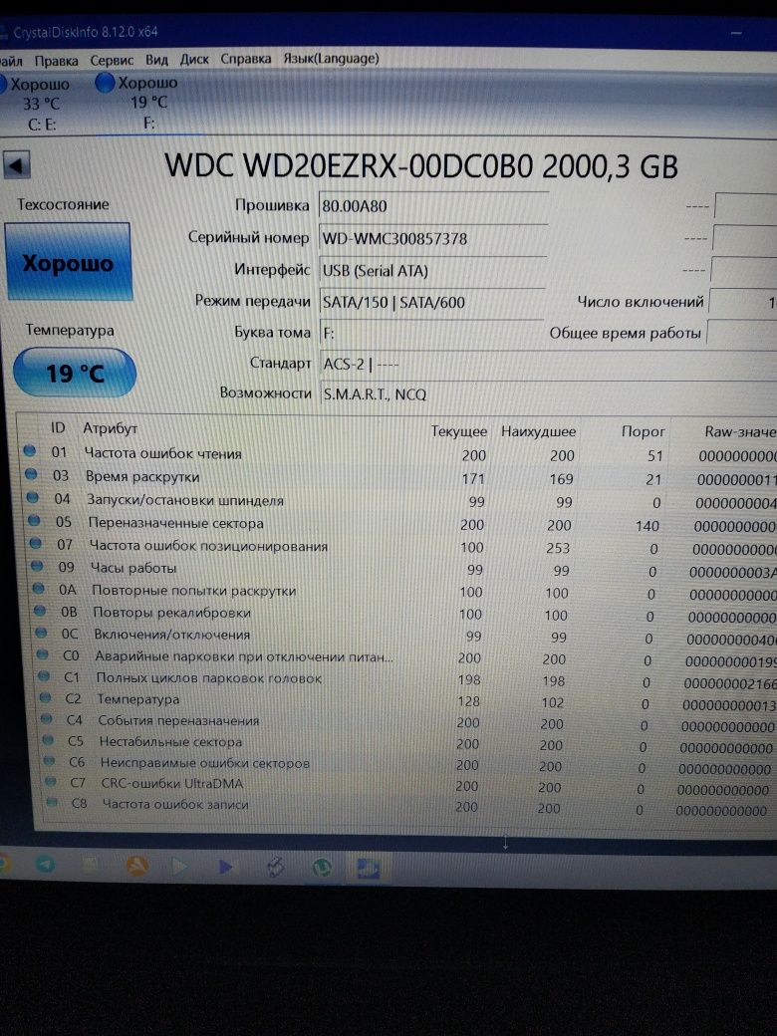
Task: Click the status dot of attribute C6
Action: point(49,760)
